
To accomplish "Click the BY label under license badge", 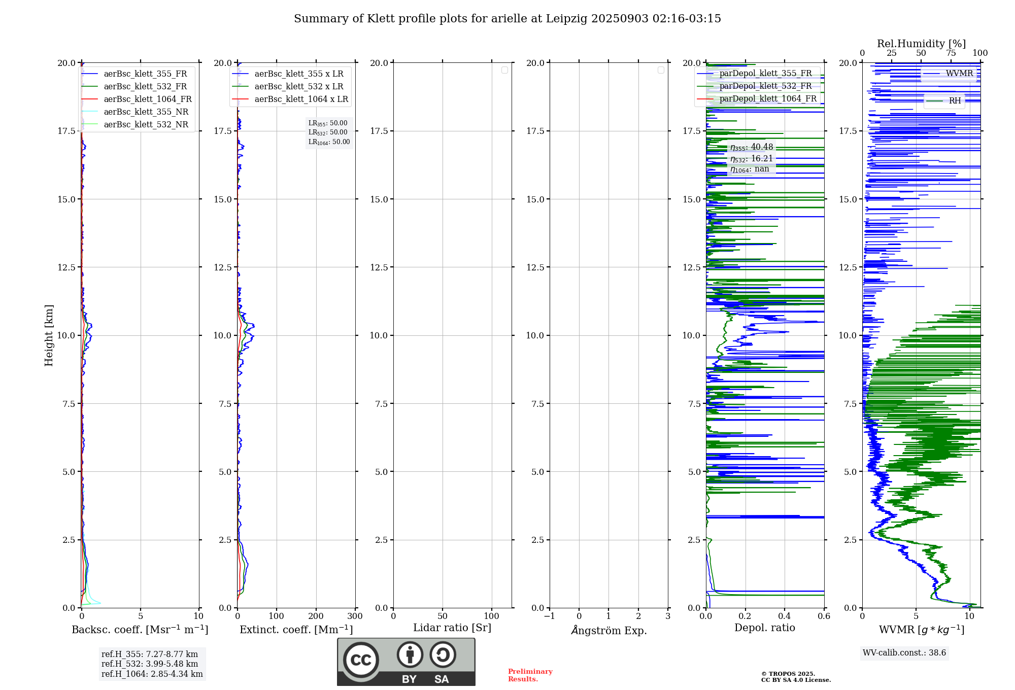I will coord(409,679).
